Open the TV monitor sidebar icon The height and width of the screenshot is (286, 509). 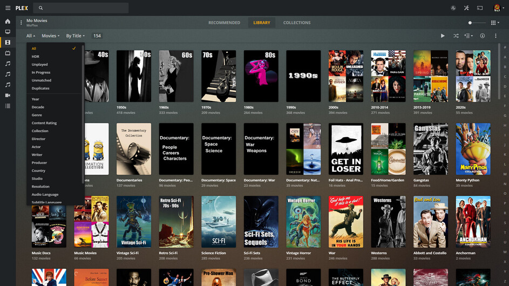tap(8, 32)
